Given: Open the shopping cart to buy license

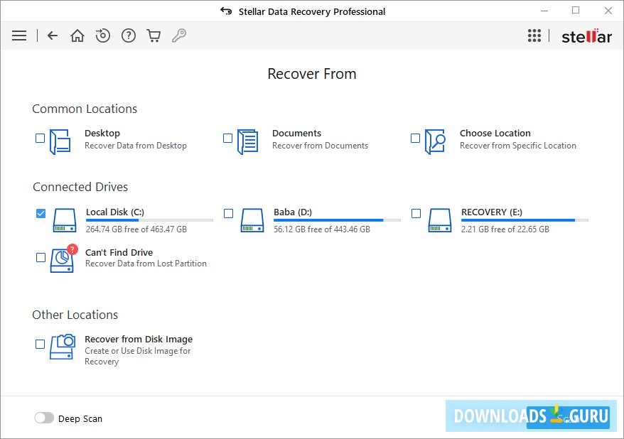Looking at the screenshot, I should [x=154, y=35].
